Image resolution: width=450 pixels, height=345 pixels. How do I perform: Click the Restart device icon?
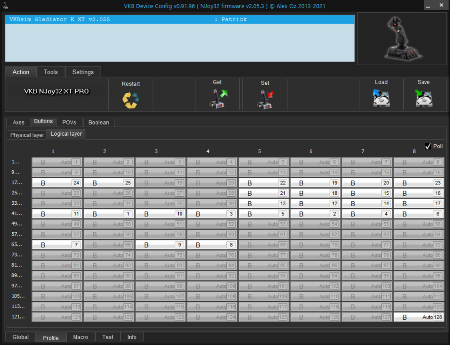tap(131, 100)
